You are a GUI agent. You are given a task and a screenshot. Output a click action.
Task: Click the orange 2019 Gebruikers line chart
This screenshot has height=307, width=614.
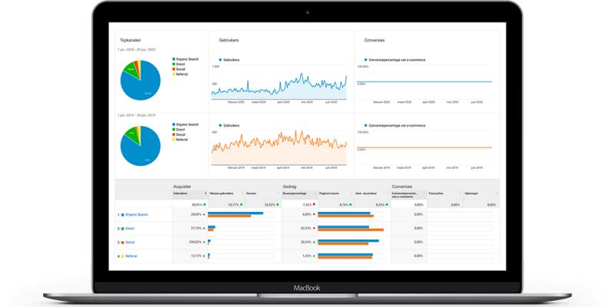tap(279, 148)
